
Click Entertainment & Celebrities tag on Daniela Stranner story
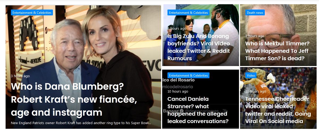pos(188,75)
